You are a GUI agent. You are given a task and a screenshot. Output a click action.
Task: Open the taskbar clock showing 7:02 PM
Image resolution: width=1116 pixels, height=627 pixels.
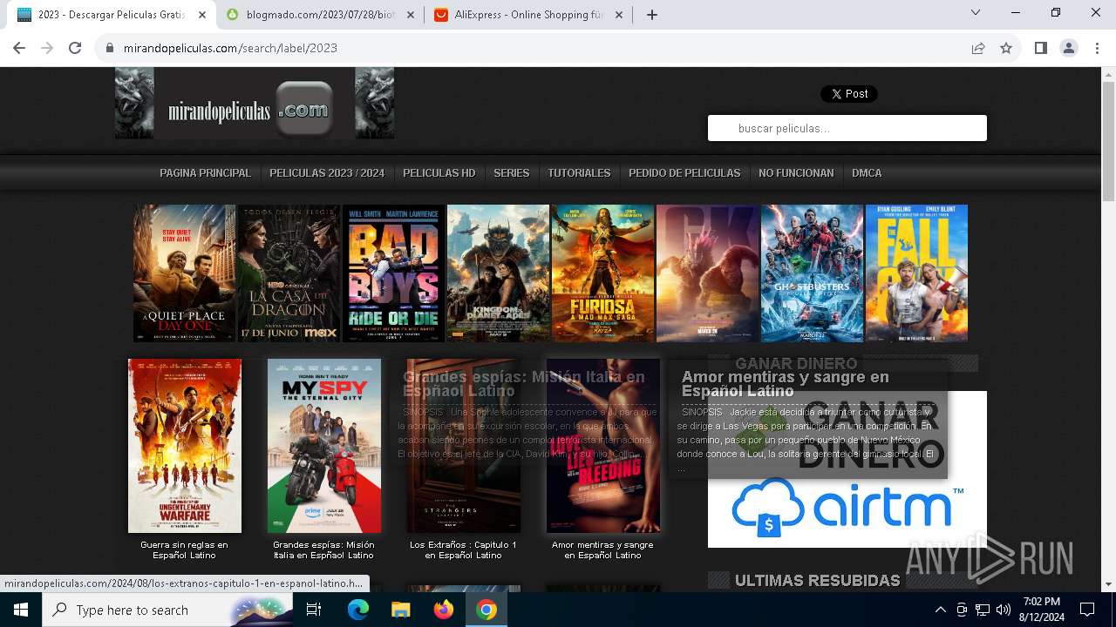[1042, 610]
